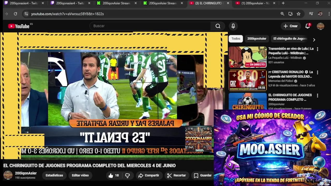Switch to second 200iqonasier4 Twitch tab
The width and height of the screenshot is (331, 186).
[70, 3]
